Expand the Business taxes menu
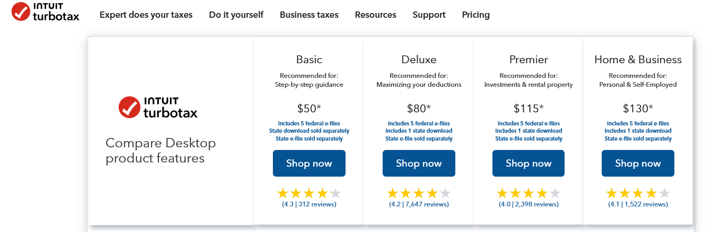Screen dimensions: 712x232 click(309, 15)
